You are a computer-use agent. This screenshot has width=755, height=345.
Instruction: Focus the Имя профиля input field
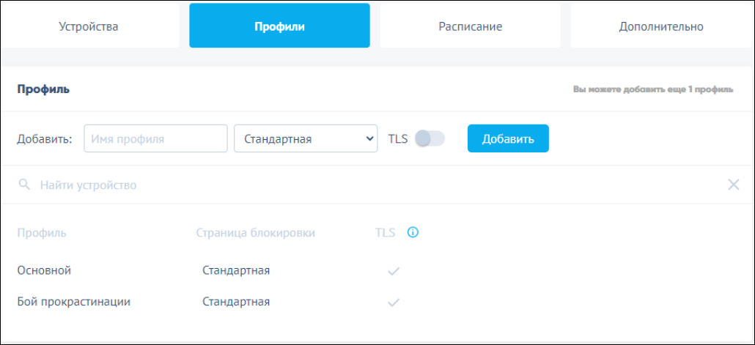point(155,138)
